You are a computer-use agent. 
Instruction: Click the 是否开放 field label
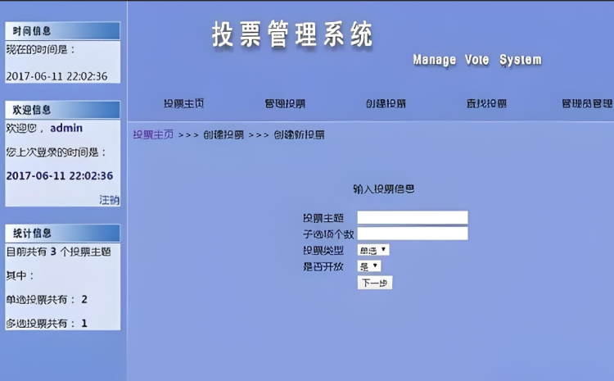[323, 267]
